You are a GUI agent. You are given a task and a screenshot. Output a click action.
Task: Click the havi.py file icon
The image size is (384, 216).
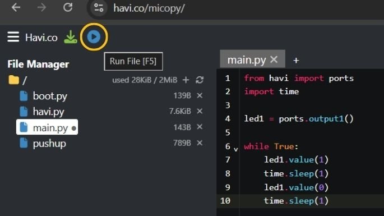[x=24, y=112]
